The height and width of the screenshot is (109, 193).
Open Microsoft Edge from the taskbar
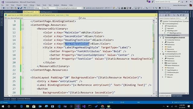pyautogui.click(x=21, y=106)
